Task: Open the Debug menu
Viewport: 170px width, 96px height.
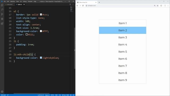Action: (25, 1)
